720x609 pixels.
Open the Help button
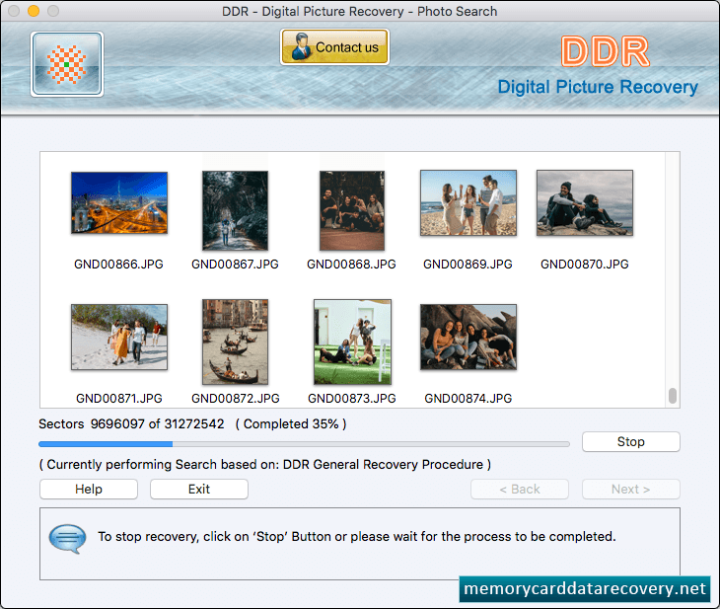coord(89,489)
